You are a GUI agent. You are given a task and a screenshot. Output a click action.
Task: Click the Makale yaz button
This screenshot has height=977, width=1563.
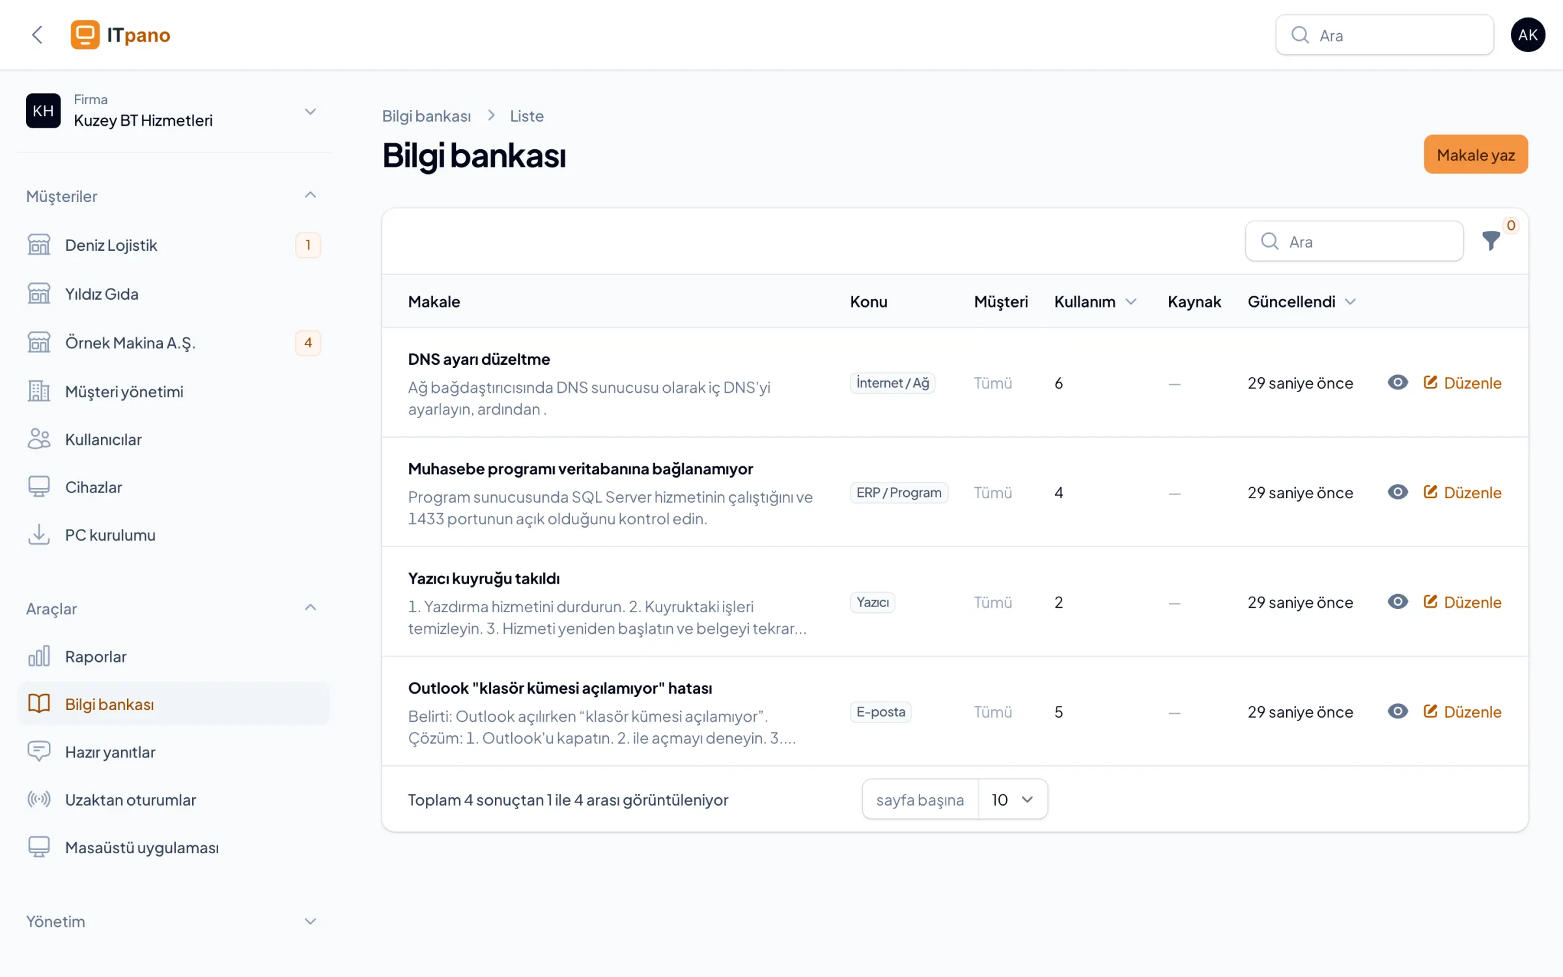pos(1476,154)
